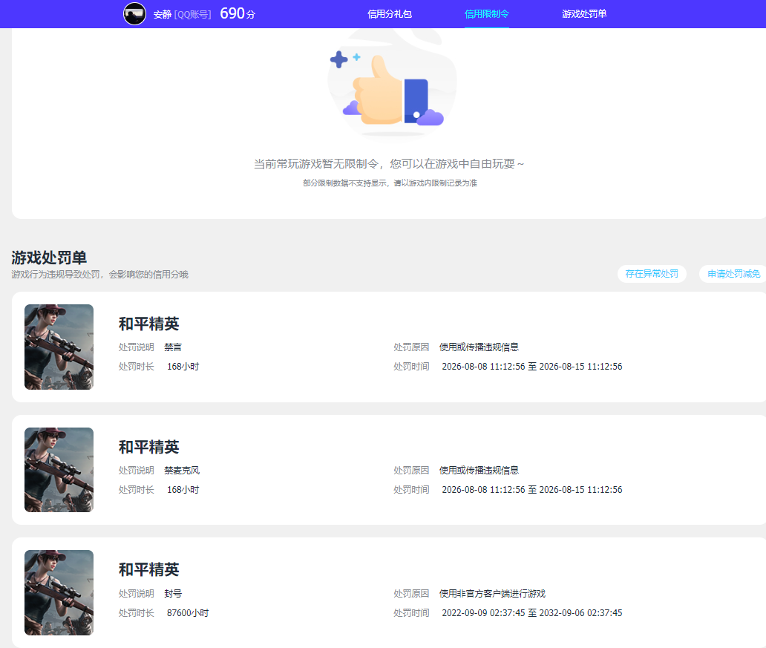The height and width of the screenshot is (648, 766).
Task: Click the penalty time range in the 禁言 card
Action: point(532,367)
